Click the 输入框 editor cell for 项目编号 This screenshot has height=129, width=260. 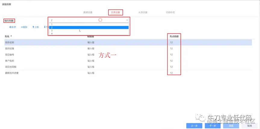(91, 55)
